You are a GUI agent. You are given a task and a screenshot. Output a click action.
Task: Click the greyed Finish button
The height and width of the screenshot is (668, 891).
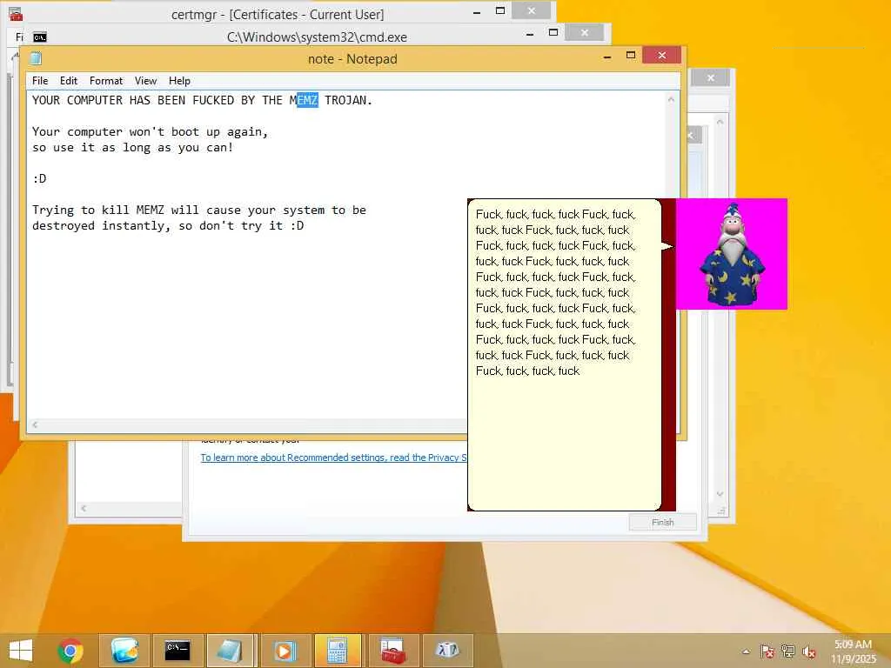coord(662,522)
